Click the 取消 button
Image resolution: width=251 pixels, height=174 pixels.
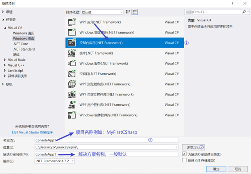(238, 169)
